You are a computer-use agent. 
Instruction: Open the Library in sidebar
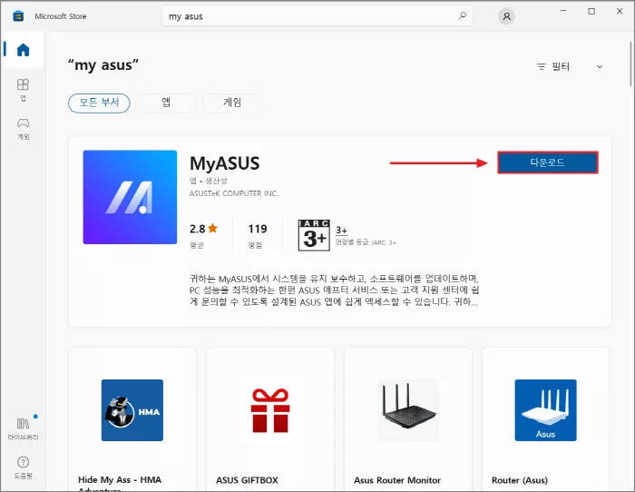[23, 428]
